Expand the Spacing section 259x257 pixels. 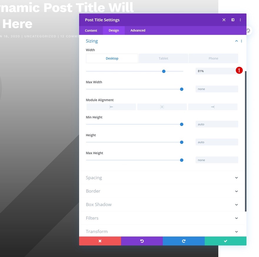[162, 178]
